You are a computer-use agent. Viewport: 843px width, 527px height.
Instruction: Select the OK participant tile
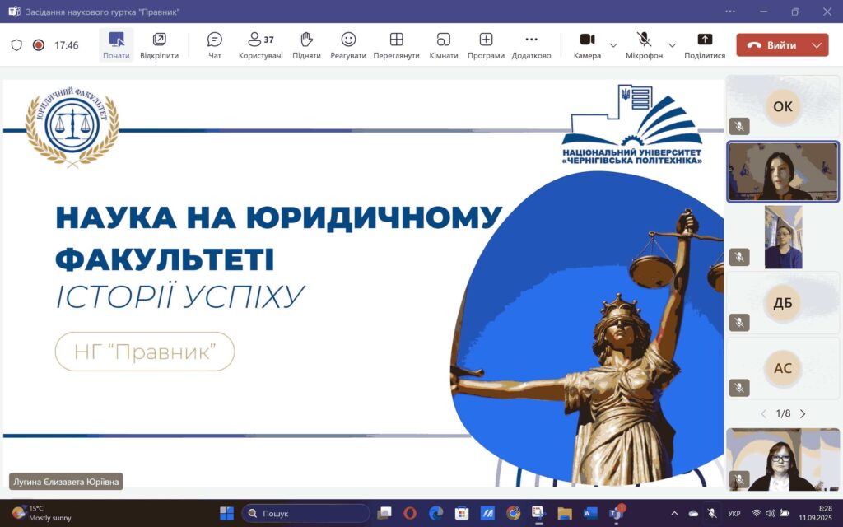click(783, 106)
